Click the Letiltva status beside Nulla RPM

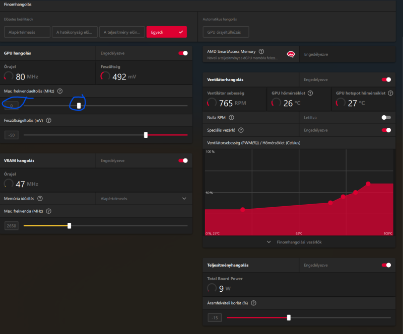pos(310,117)
